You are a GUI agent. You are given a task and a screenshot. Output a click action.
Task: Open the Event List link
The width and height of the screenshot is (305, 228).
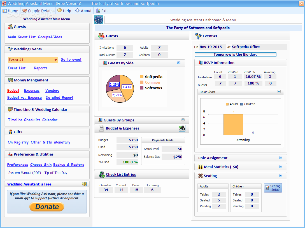tap(17, 68)
